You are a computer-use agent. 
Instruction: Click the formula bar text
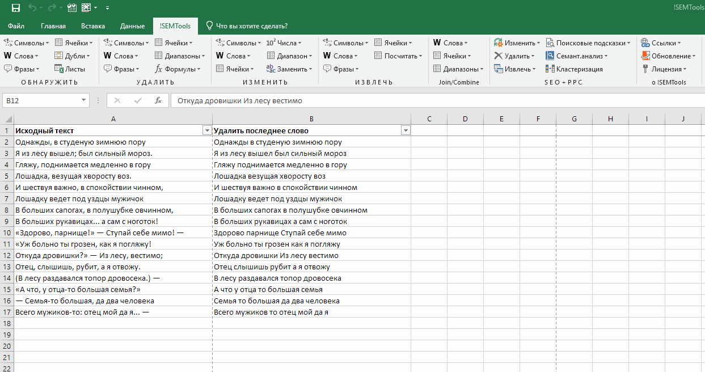240,100
